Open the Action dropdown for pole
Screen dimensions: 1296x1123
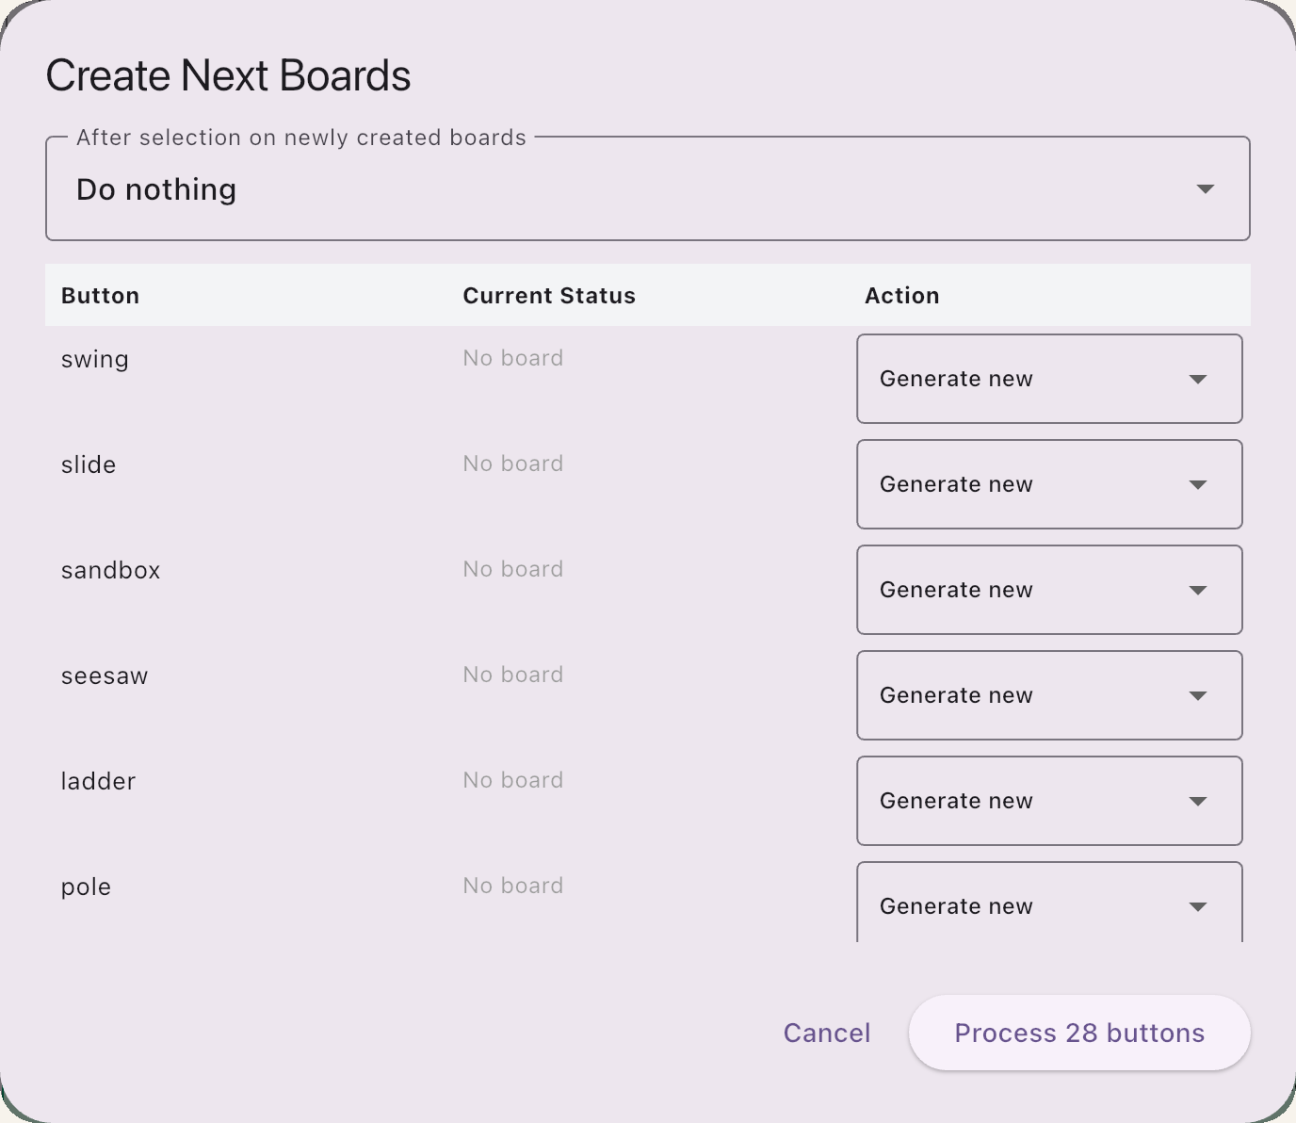click(1049, 903)
